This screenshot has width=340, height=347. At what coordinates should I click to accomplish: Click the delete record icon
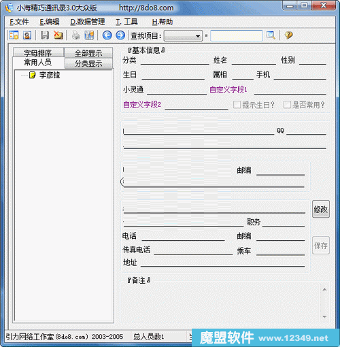[x=58, y=35]
